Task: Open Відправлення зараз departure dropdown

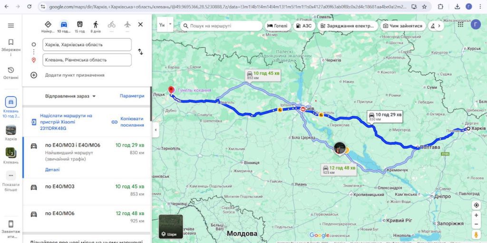Action: coord(70,96)
